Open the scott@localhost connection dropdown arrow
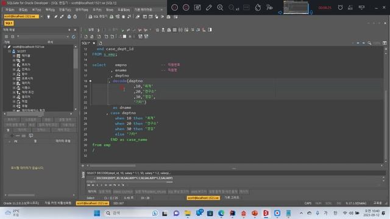This screenshot has width=390, height=219. point(41,16)
